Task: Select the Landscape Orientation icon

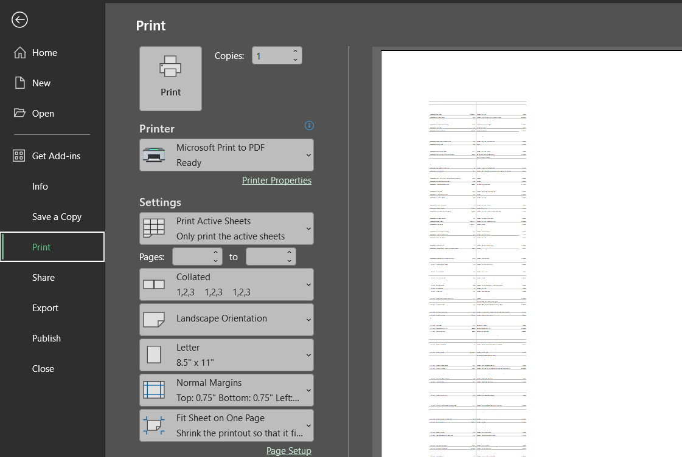Action: 154,319
